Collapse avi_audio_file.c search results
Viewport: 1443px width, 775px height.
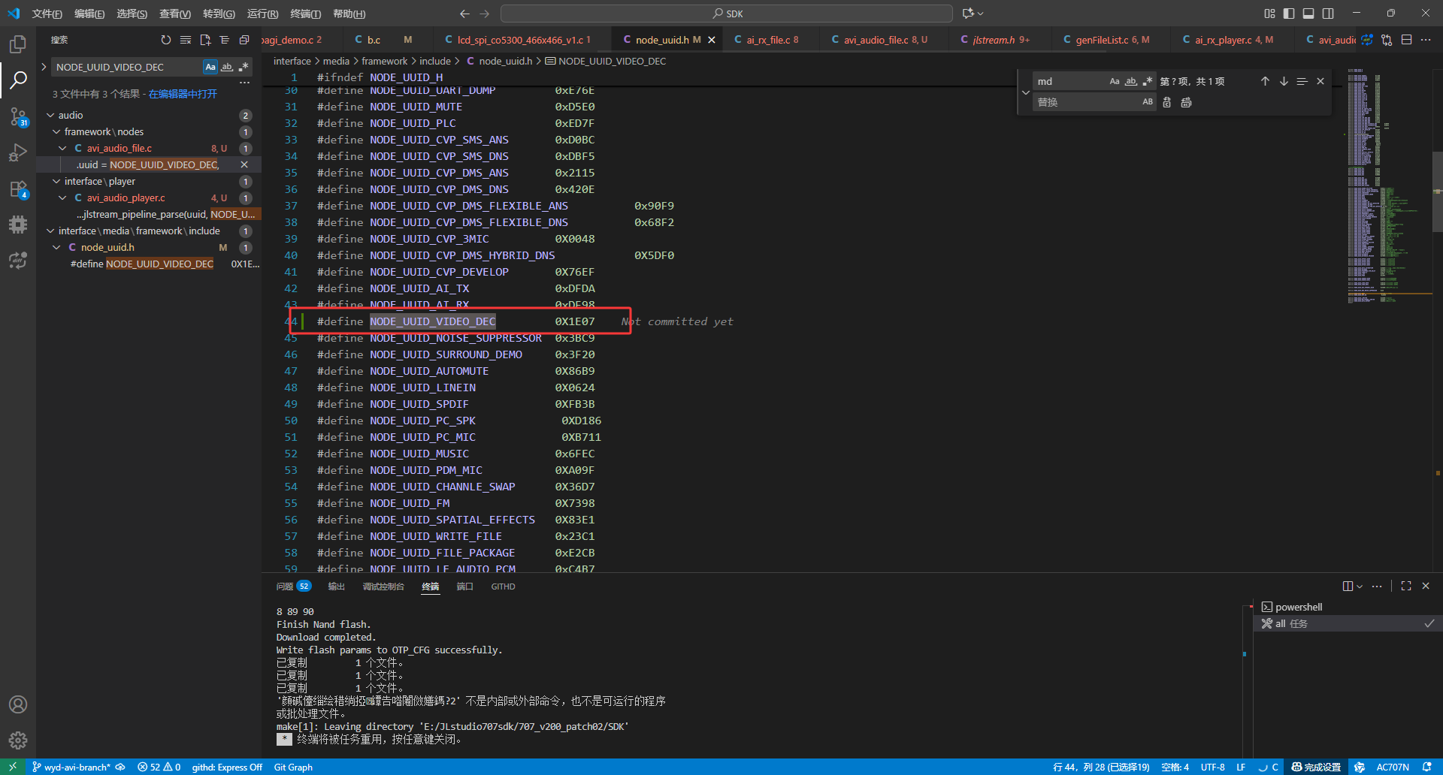pyautogui.click(x=62, y=148)
